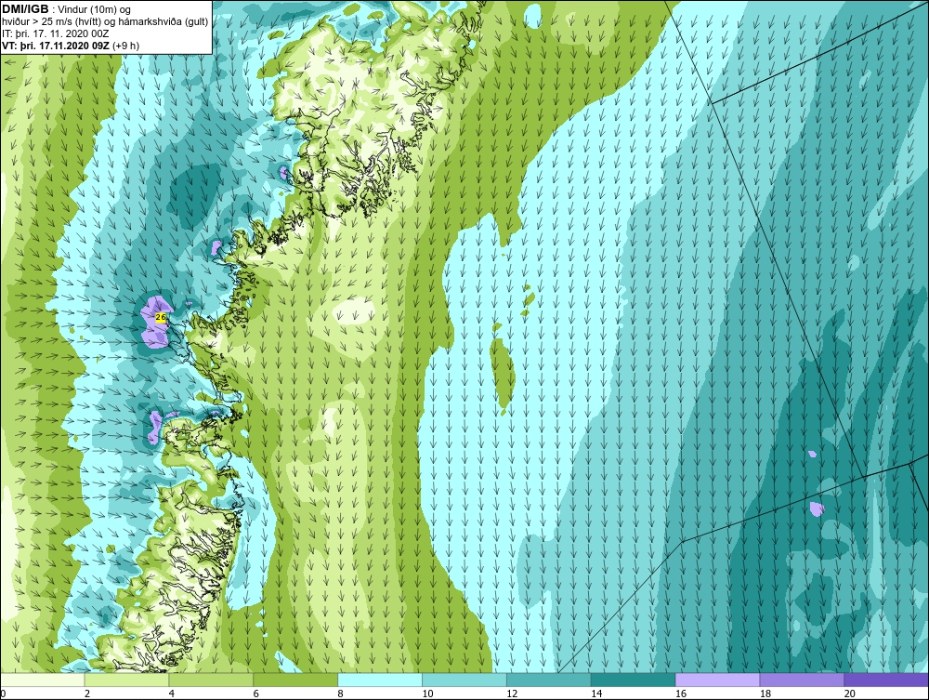Select the above-20 m/s dark purple swatch
This screenshot has height=700, width=929.
886,680
